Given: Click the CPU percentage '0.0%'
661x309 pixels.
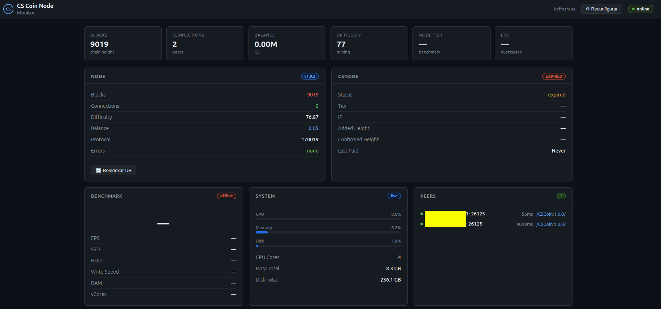Looking at the screenshot, I should [x=396, y=214].
